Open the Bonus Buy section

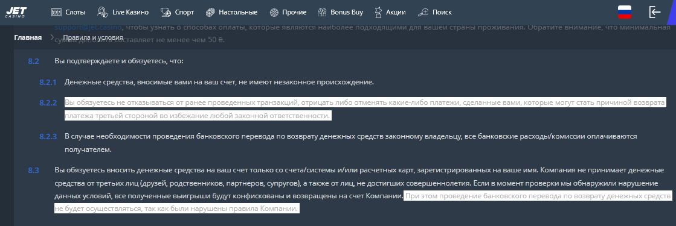click(347, 12)
